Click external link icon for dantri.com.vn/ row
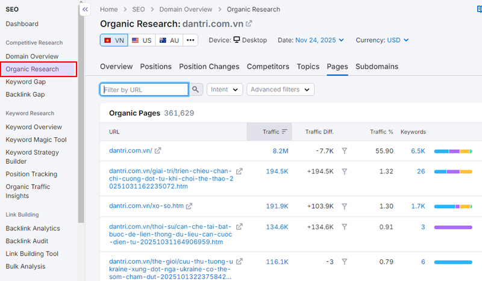Image resolution: width=482 pixels, height=281 pixels. 158,151
